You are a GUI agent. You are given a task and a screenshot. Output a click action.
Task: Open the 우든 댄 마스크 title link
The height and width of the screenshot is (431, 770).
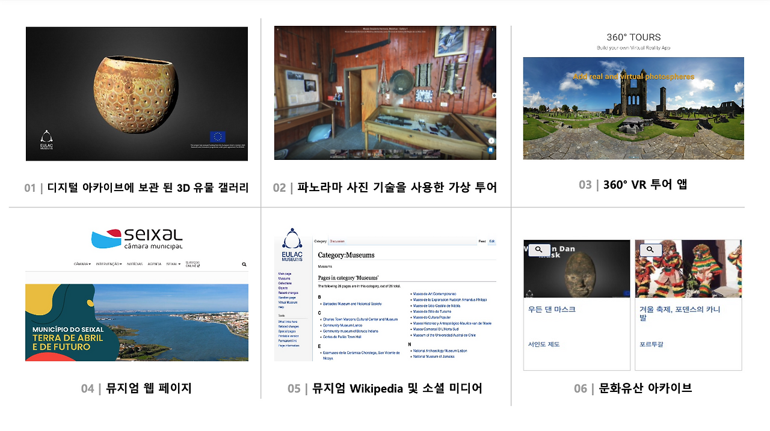coord(552,310)
